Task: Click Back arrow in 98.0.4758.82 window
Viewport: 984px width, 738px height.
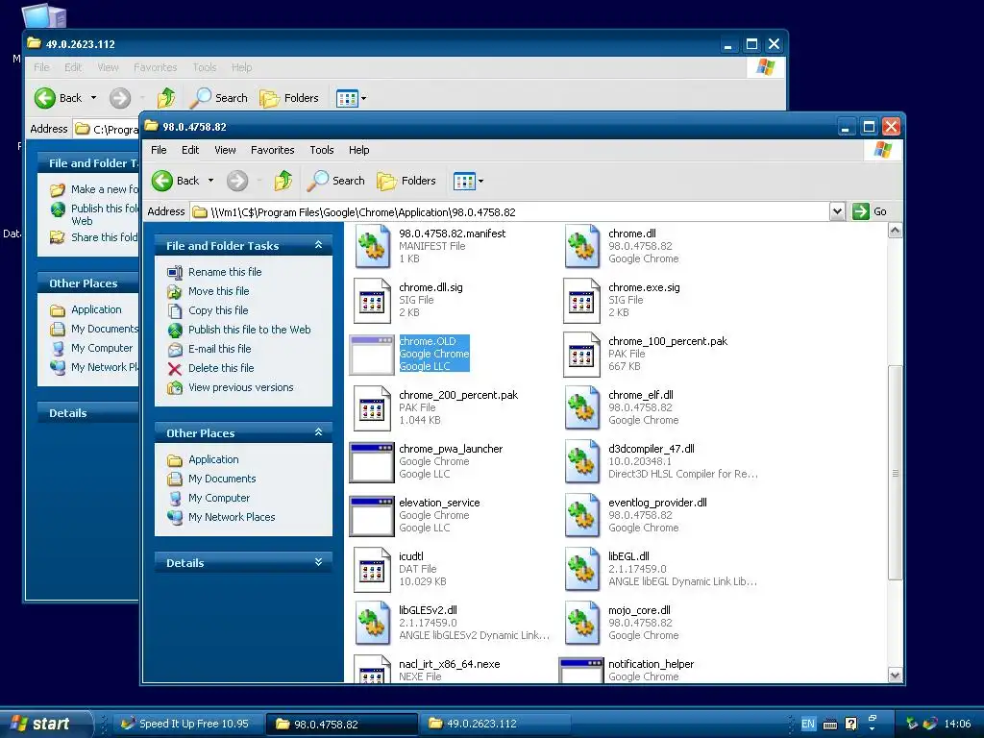Action: tap(162, 181)
